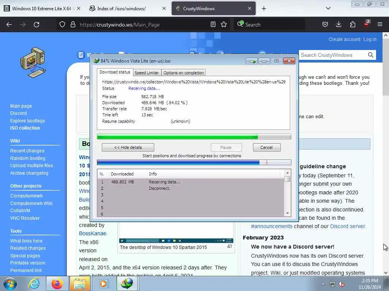Open the Windows Start orb
Image resolution: width=389 pixels, height=291 pixels.
(x=10, y=283)
